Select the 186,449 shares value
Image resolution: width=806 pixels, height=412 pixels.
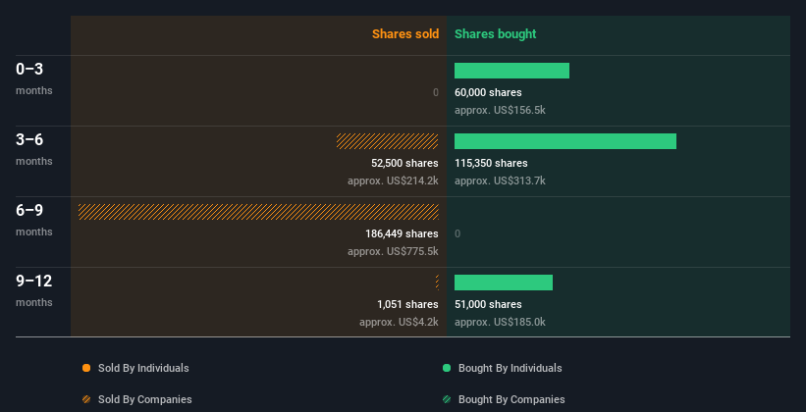[x=402, y=233]
